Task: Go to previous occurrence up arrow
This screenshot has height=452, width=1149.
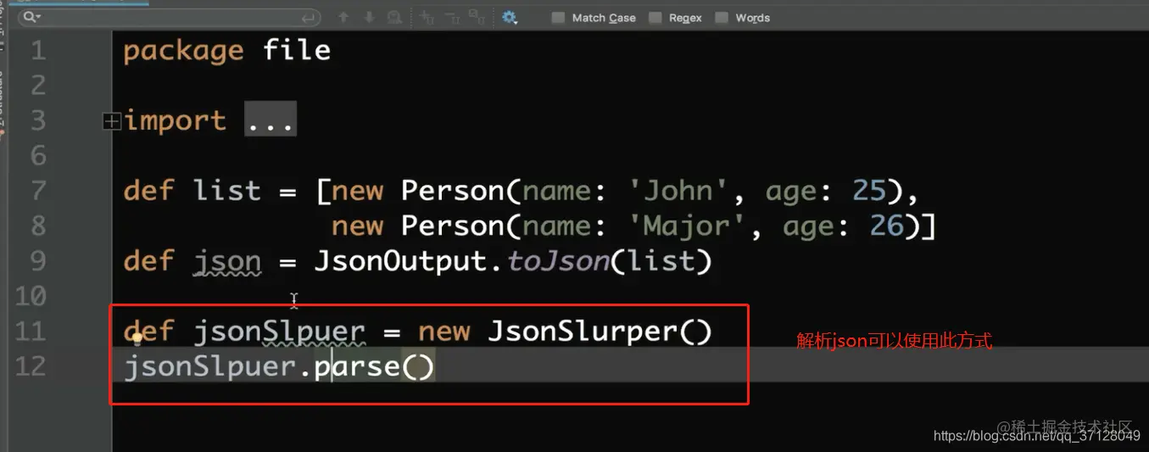Action: 343,17
